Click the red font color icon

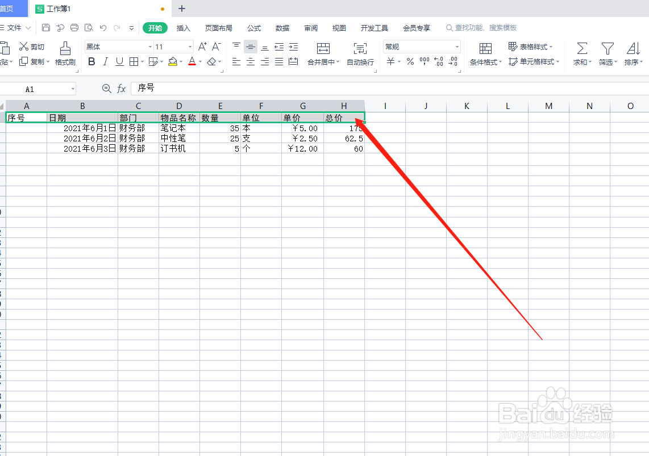192,61
